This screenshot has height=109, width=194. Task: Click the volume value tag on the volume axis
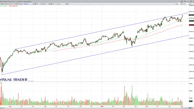pos(191,101)
